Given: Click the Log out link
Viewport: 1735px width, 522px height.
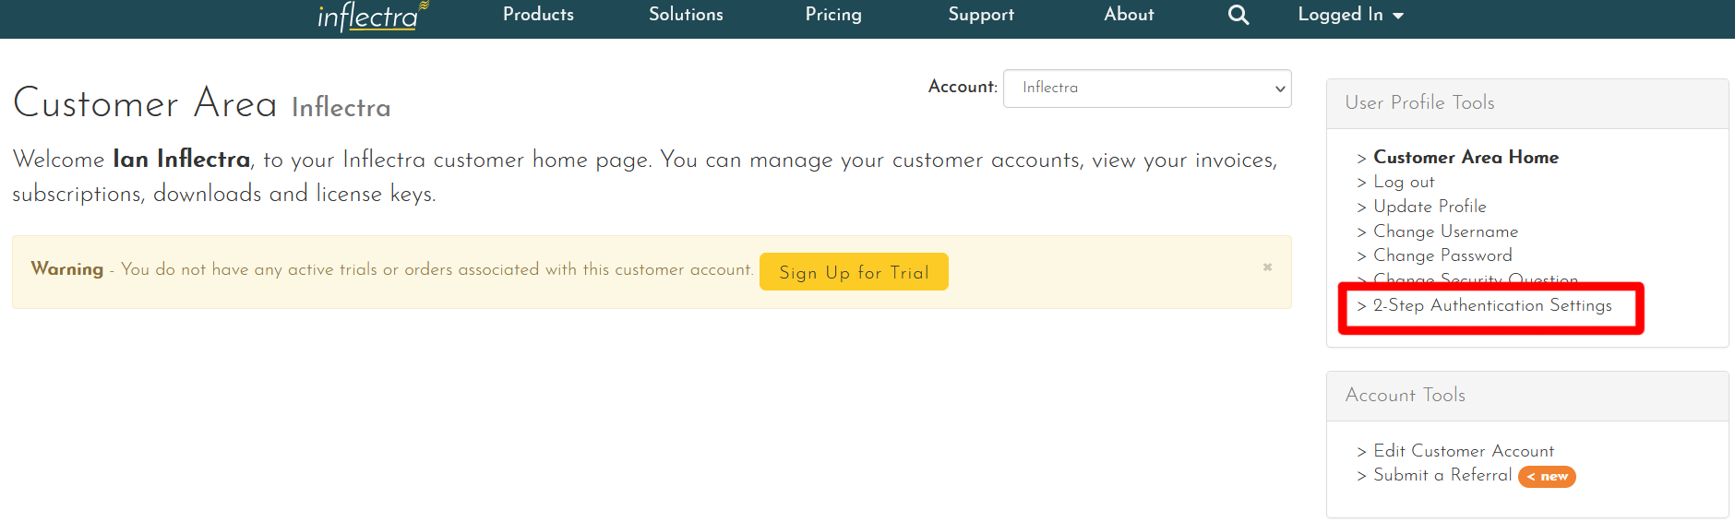Looking at the screenshot, I should pos(1404,183).
